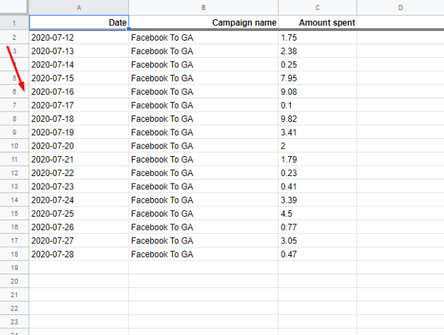Click the Amount spent header cell

(317, 22)
